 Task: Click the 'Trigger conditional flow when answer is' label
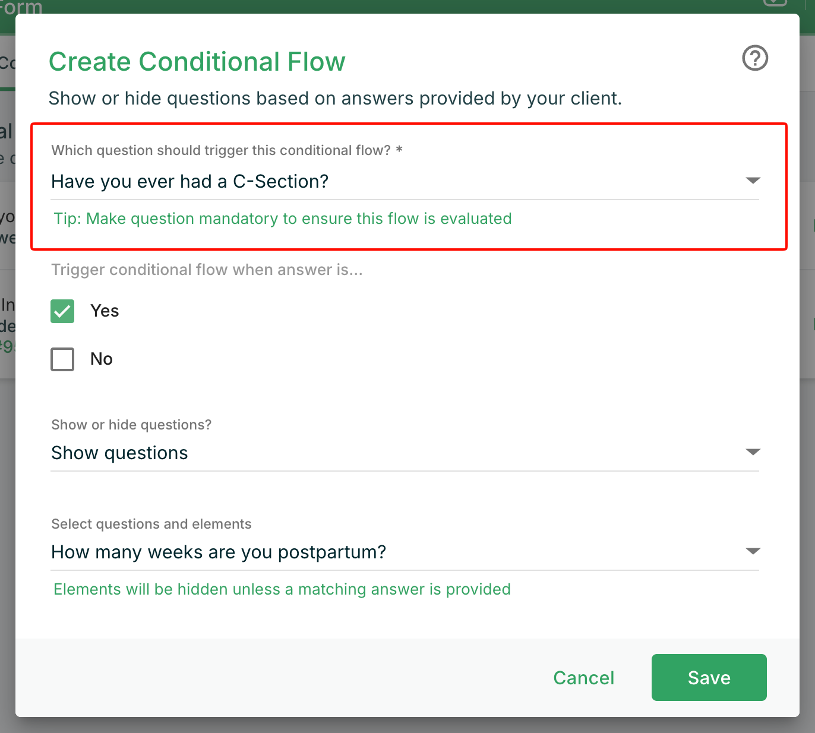pos(207,270)
